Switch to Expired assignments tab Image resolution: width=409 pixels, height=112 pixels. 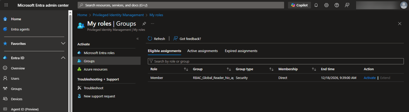[x=241, y=51]
